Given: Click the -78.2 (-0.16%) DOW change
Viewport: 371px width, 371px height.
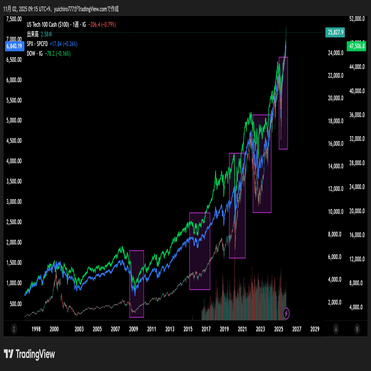Looking at the screenshot, I should click(57, 54).
